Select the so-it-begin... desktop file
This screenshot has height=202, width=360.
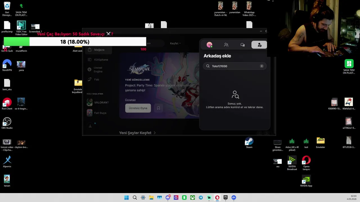tap(21, 104)
